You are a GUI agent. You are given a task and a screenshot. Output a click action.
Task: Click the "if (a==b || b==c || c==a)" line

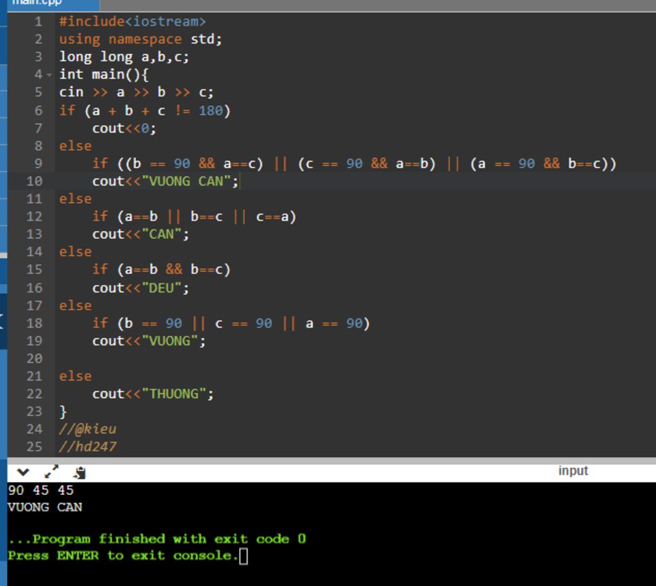point(194,217)
